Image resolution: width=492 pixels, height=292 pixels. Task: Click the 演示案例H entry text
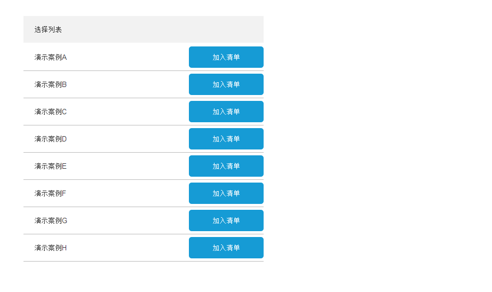pyautogui.click(x=51, y=248)
